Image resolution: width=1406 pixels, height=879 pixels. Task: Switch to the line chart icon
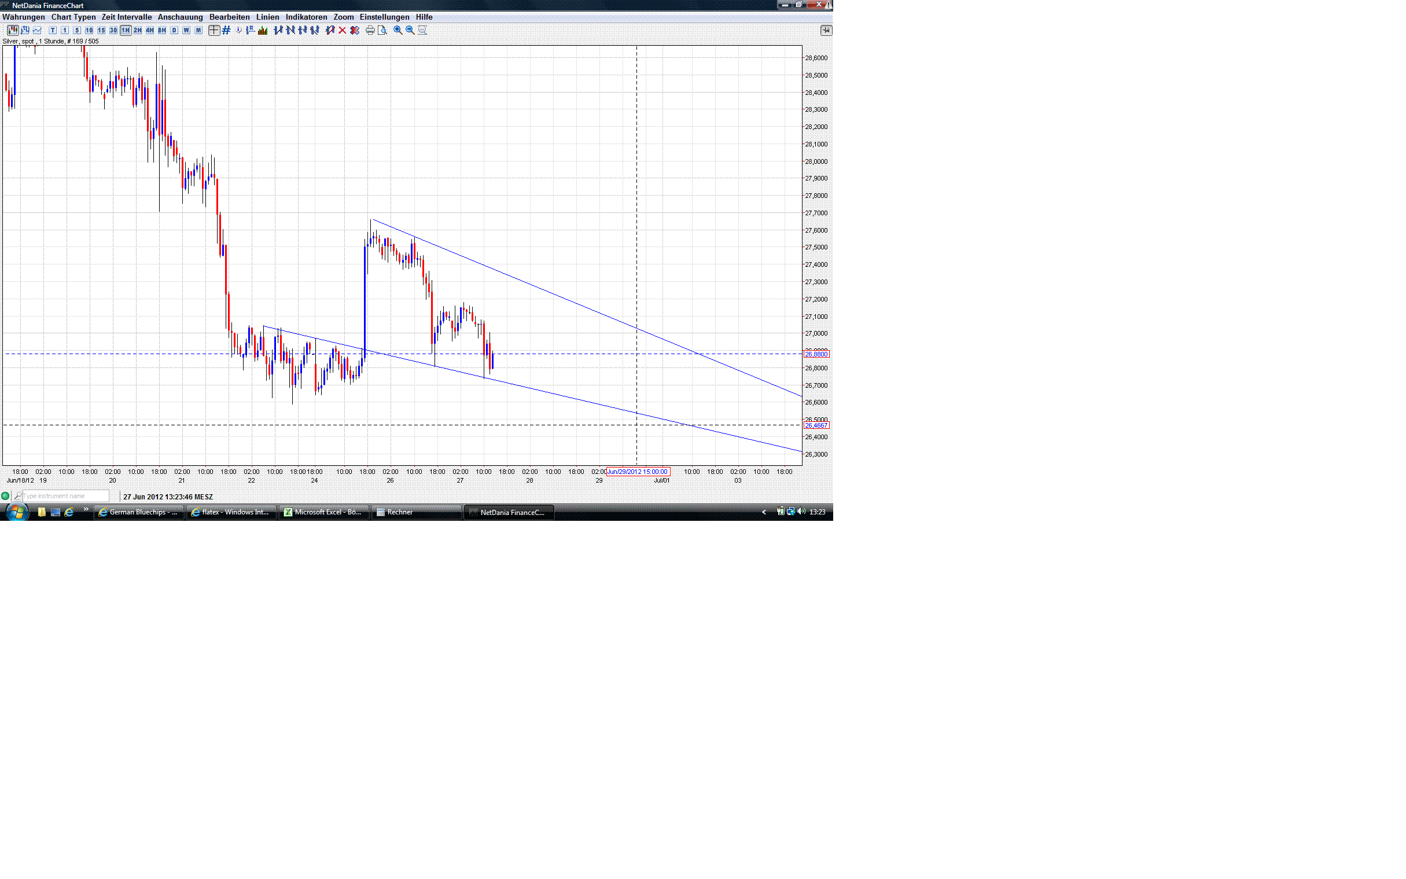tap(37, 30)
